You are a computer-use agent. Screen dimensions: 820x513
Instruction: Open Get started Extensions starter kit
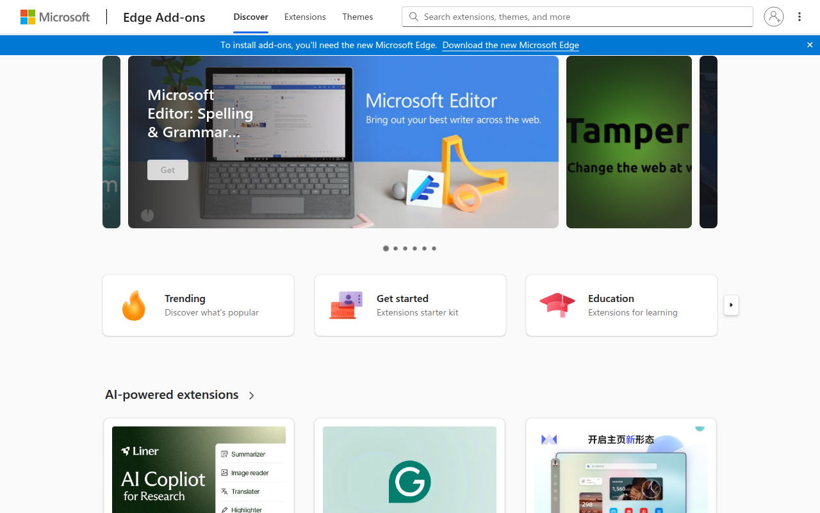pos(410,305)
